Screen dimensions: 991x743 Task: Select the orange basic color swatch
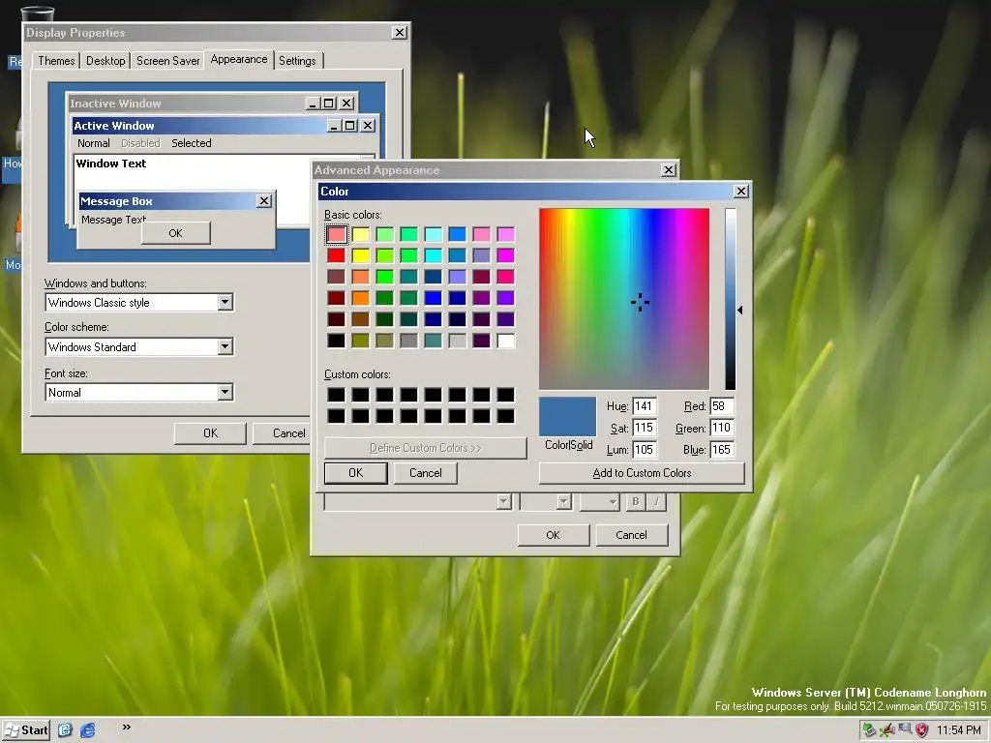(360, 298)
